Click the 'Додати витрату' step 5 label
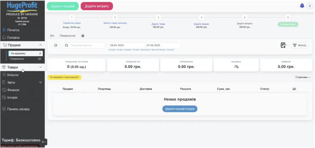 coord(245,23)
